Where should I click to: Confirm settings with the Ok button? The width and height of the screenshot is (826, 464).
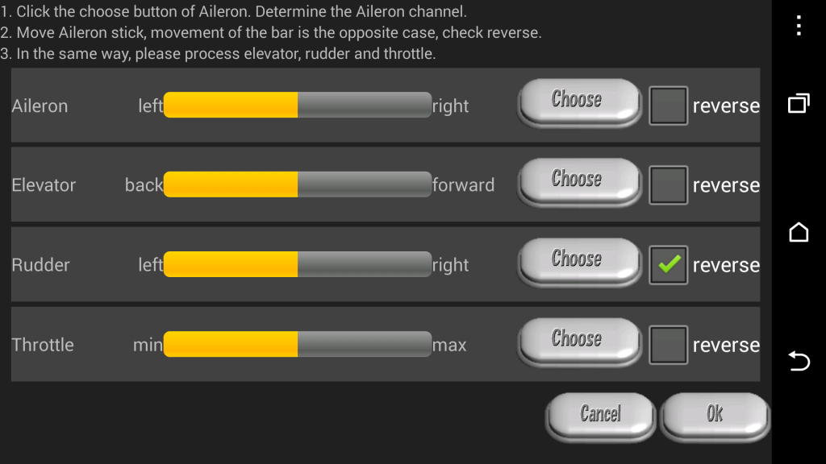pyautogui.click(x=715, y=416)
